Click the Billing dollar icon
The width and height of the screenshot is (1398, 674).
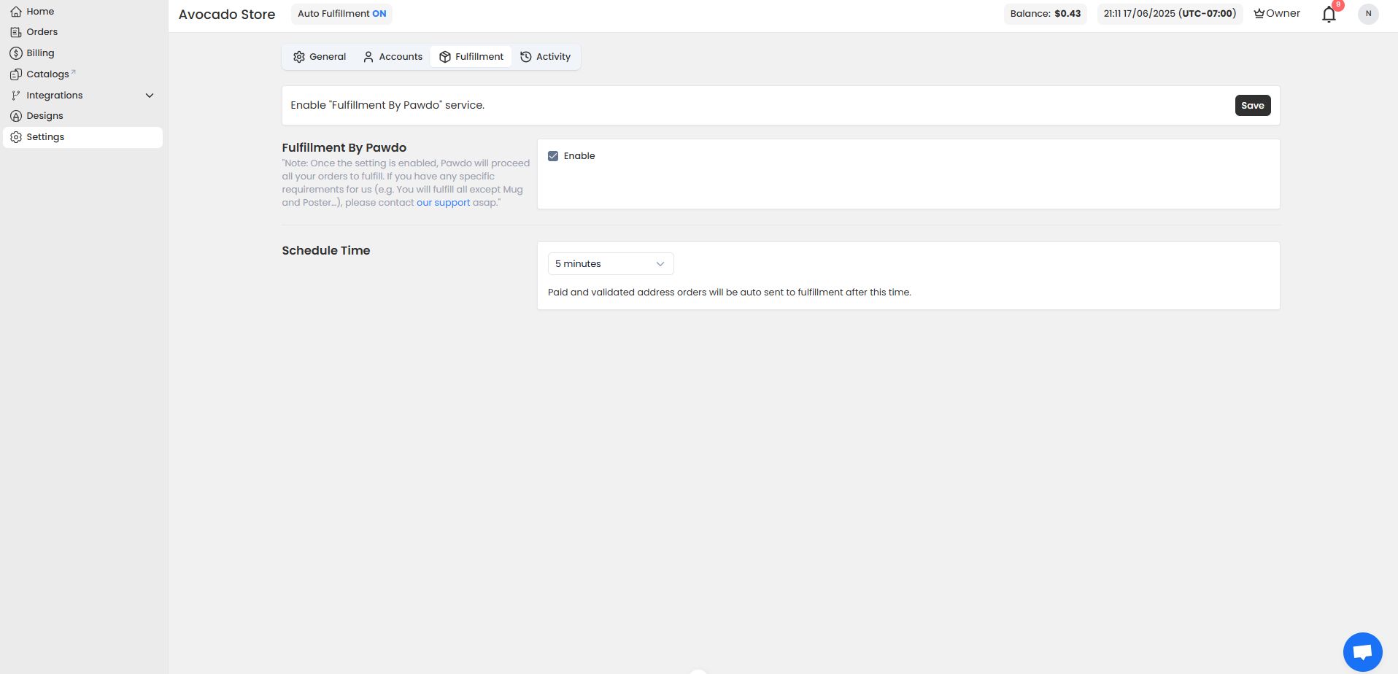click(16, 53)
